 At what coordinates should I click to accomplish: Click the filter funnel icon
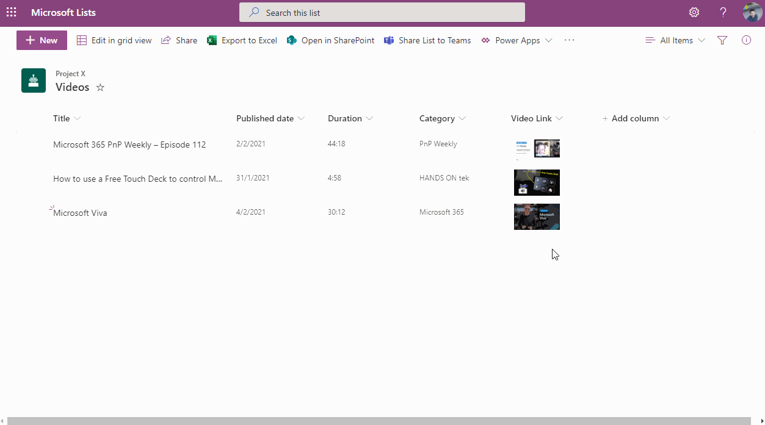click(x=722, y=40)
